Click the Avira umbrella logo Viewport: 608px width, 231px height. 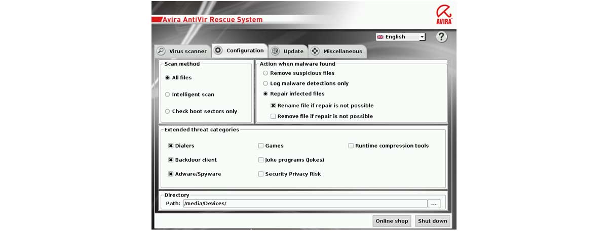point(444,15)
